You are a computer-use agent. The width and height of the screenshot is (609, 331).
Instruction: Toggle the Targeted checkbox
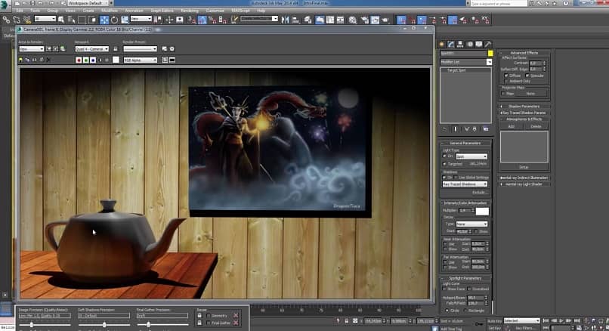coord(445,164)
